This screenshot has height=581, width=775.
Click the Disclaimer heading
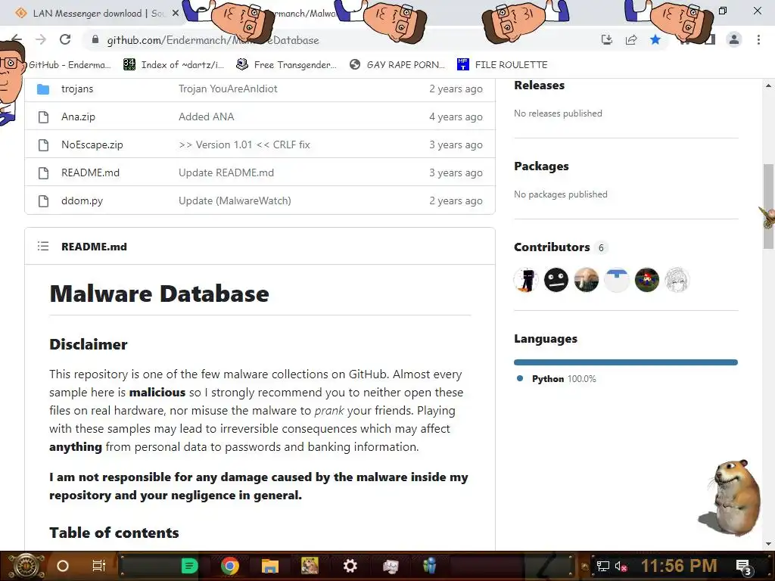click(89, 344)
